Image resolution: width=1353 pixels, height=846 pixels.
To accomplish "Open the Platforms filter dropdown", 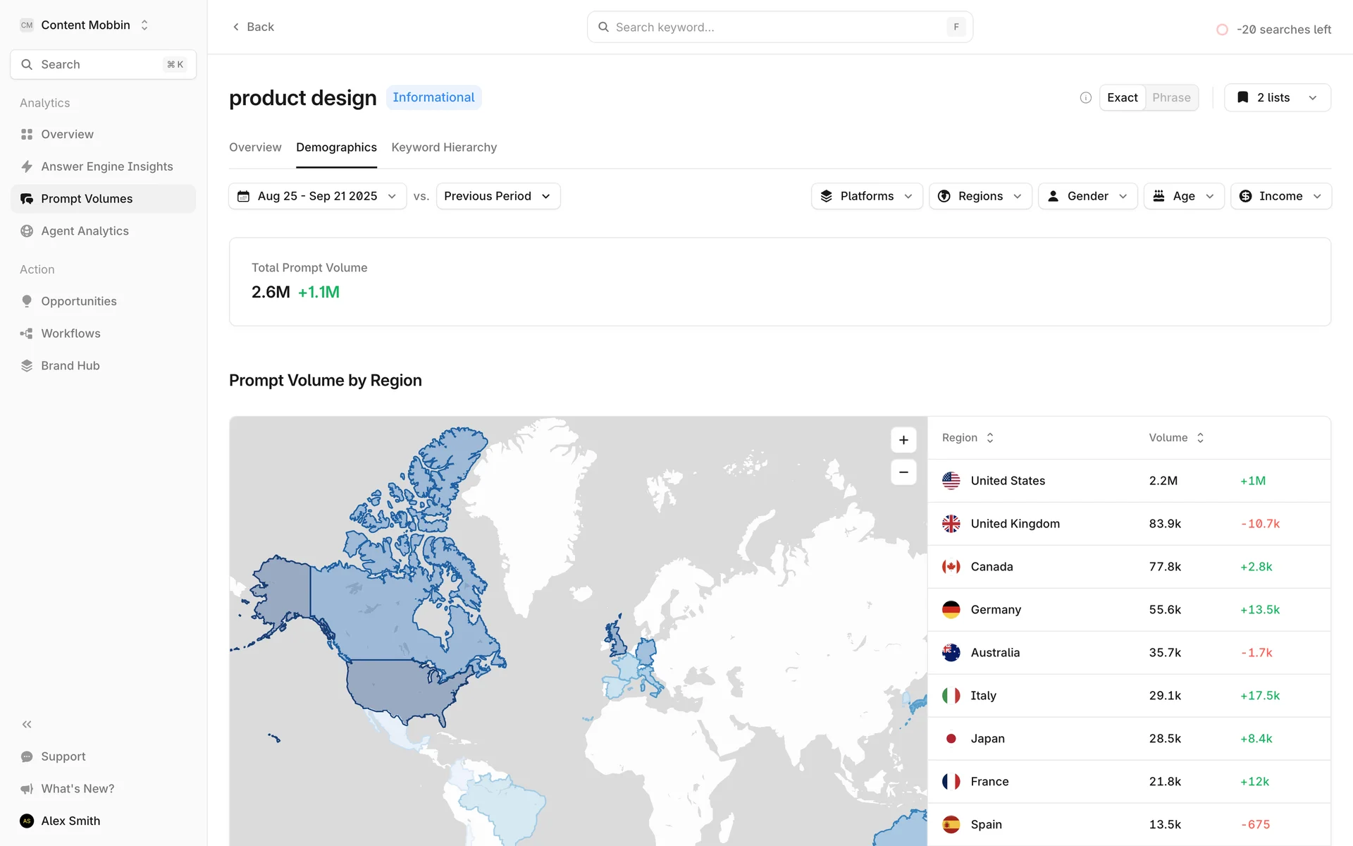I will (867, 196).
